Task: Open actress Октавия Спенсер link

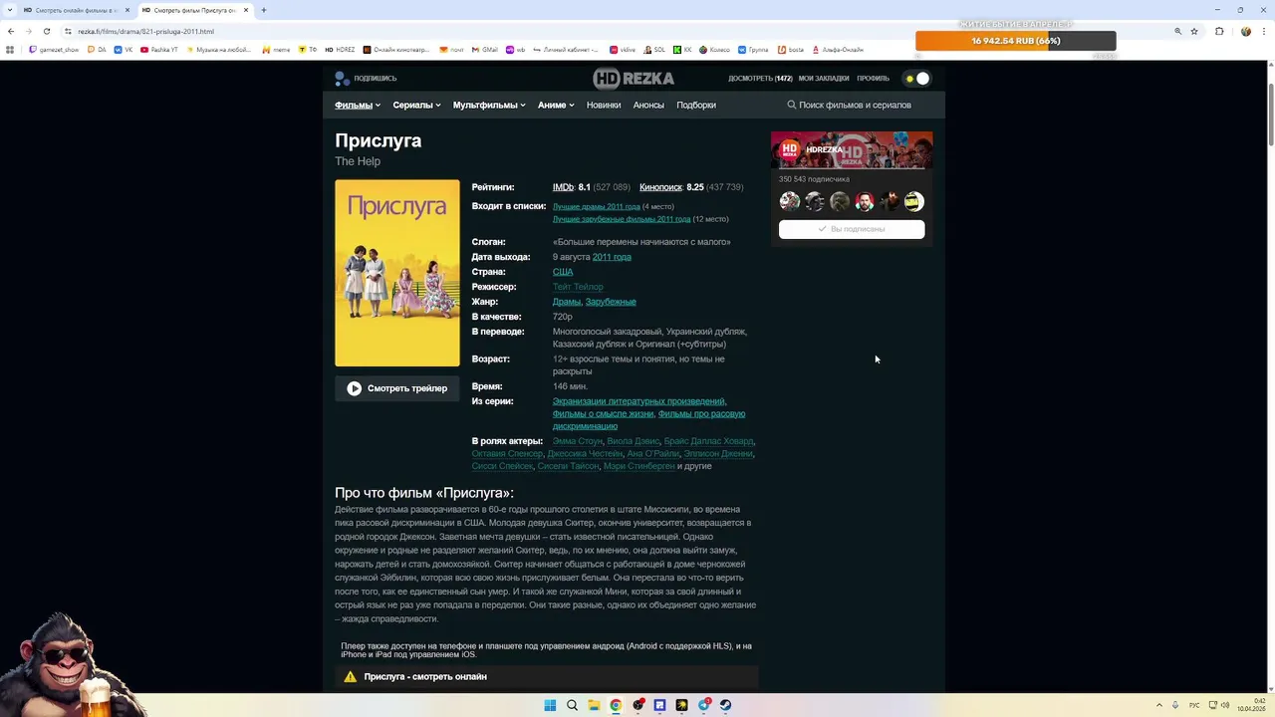Action: 507,453
